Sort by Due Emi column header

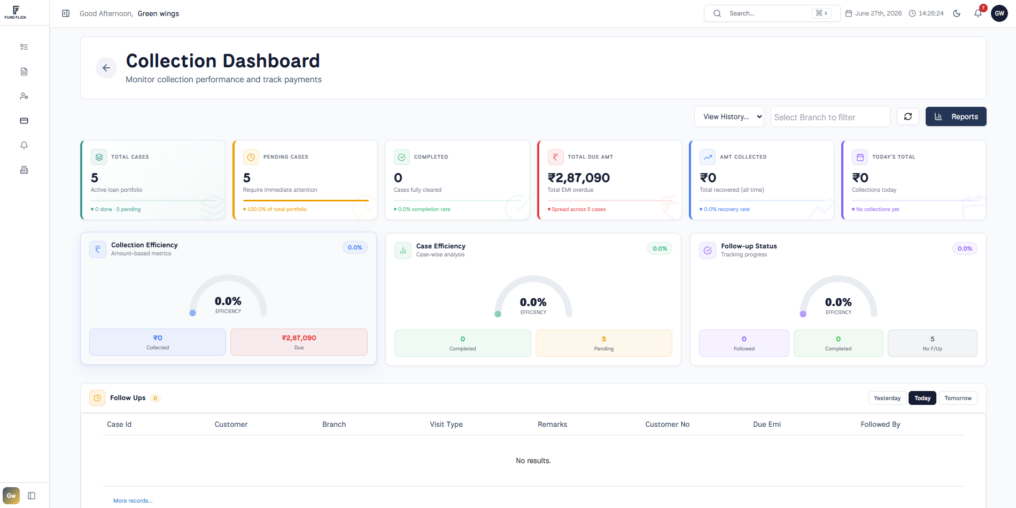[767, 424]
